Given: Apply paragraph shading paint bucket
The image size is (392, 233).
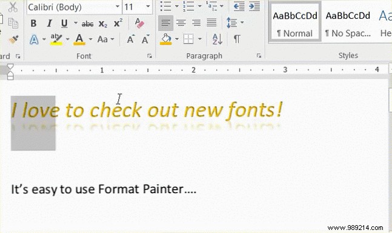Looking at the screenshot, I should point(166,39).
